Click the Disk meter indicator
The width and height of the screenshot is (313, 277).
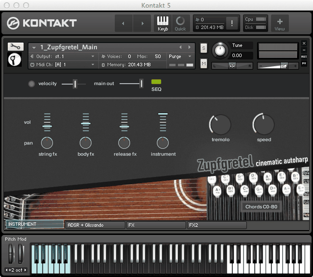(261, 28)
